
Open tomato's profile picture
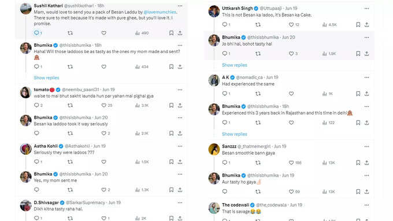click(25, 92)
